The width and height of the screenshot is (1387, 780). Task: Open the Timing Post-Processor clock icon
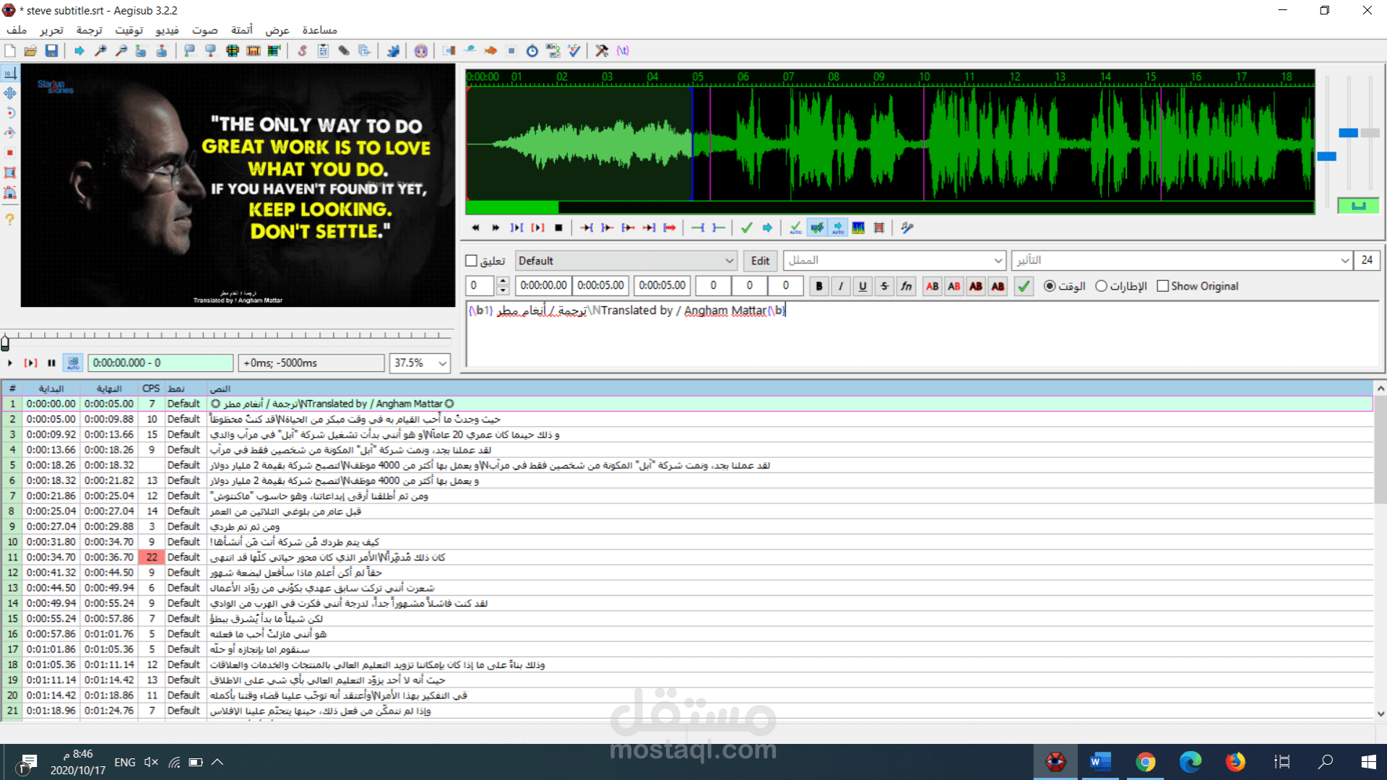[532, 51]
